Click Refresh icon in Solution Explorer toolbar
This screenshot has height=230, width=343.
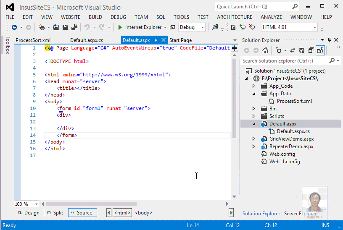(x=302, y=50)
